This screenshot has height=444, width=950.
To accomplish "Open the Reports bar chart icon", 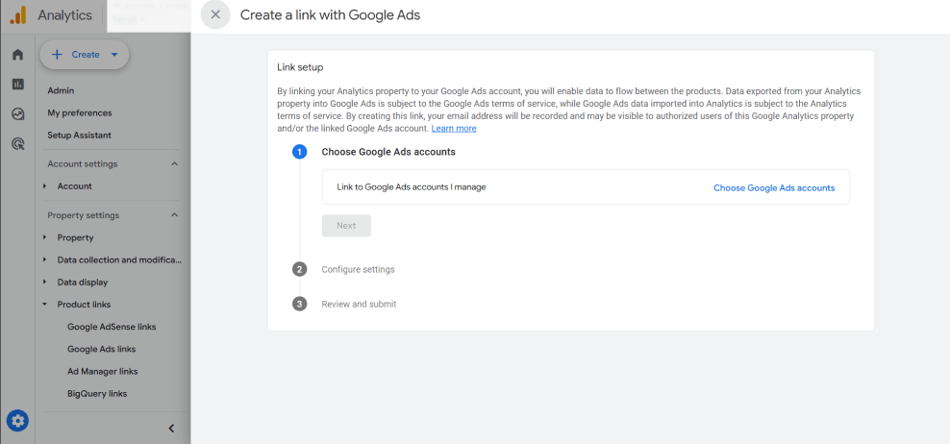I will click(x=17, y=85).
